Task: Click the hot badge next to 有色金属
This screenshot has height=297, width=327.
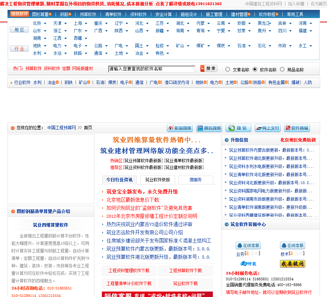Action: pyautogui.click(x=286, y=82)
